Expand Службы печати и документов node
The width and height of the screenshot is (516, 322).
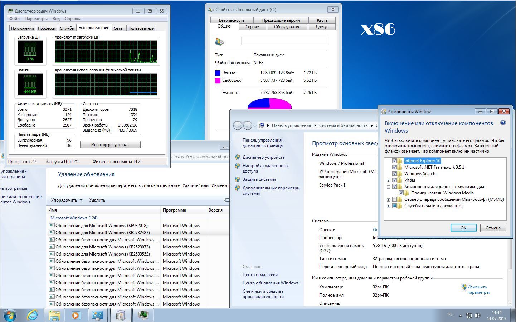pyautogui.click(x=388, y=206)
